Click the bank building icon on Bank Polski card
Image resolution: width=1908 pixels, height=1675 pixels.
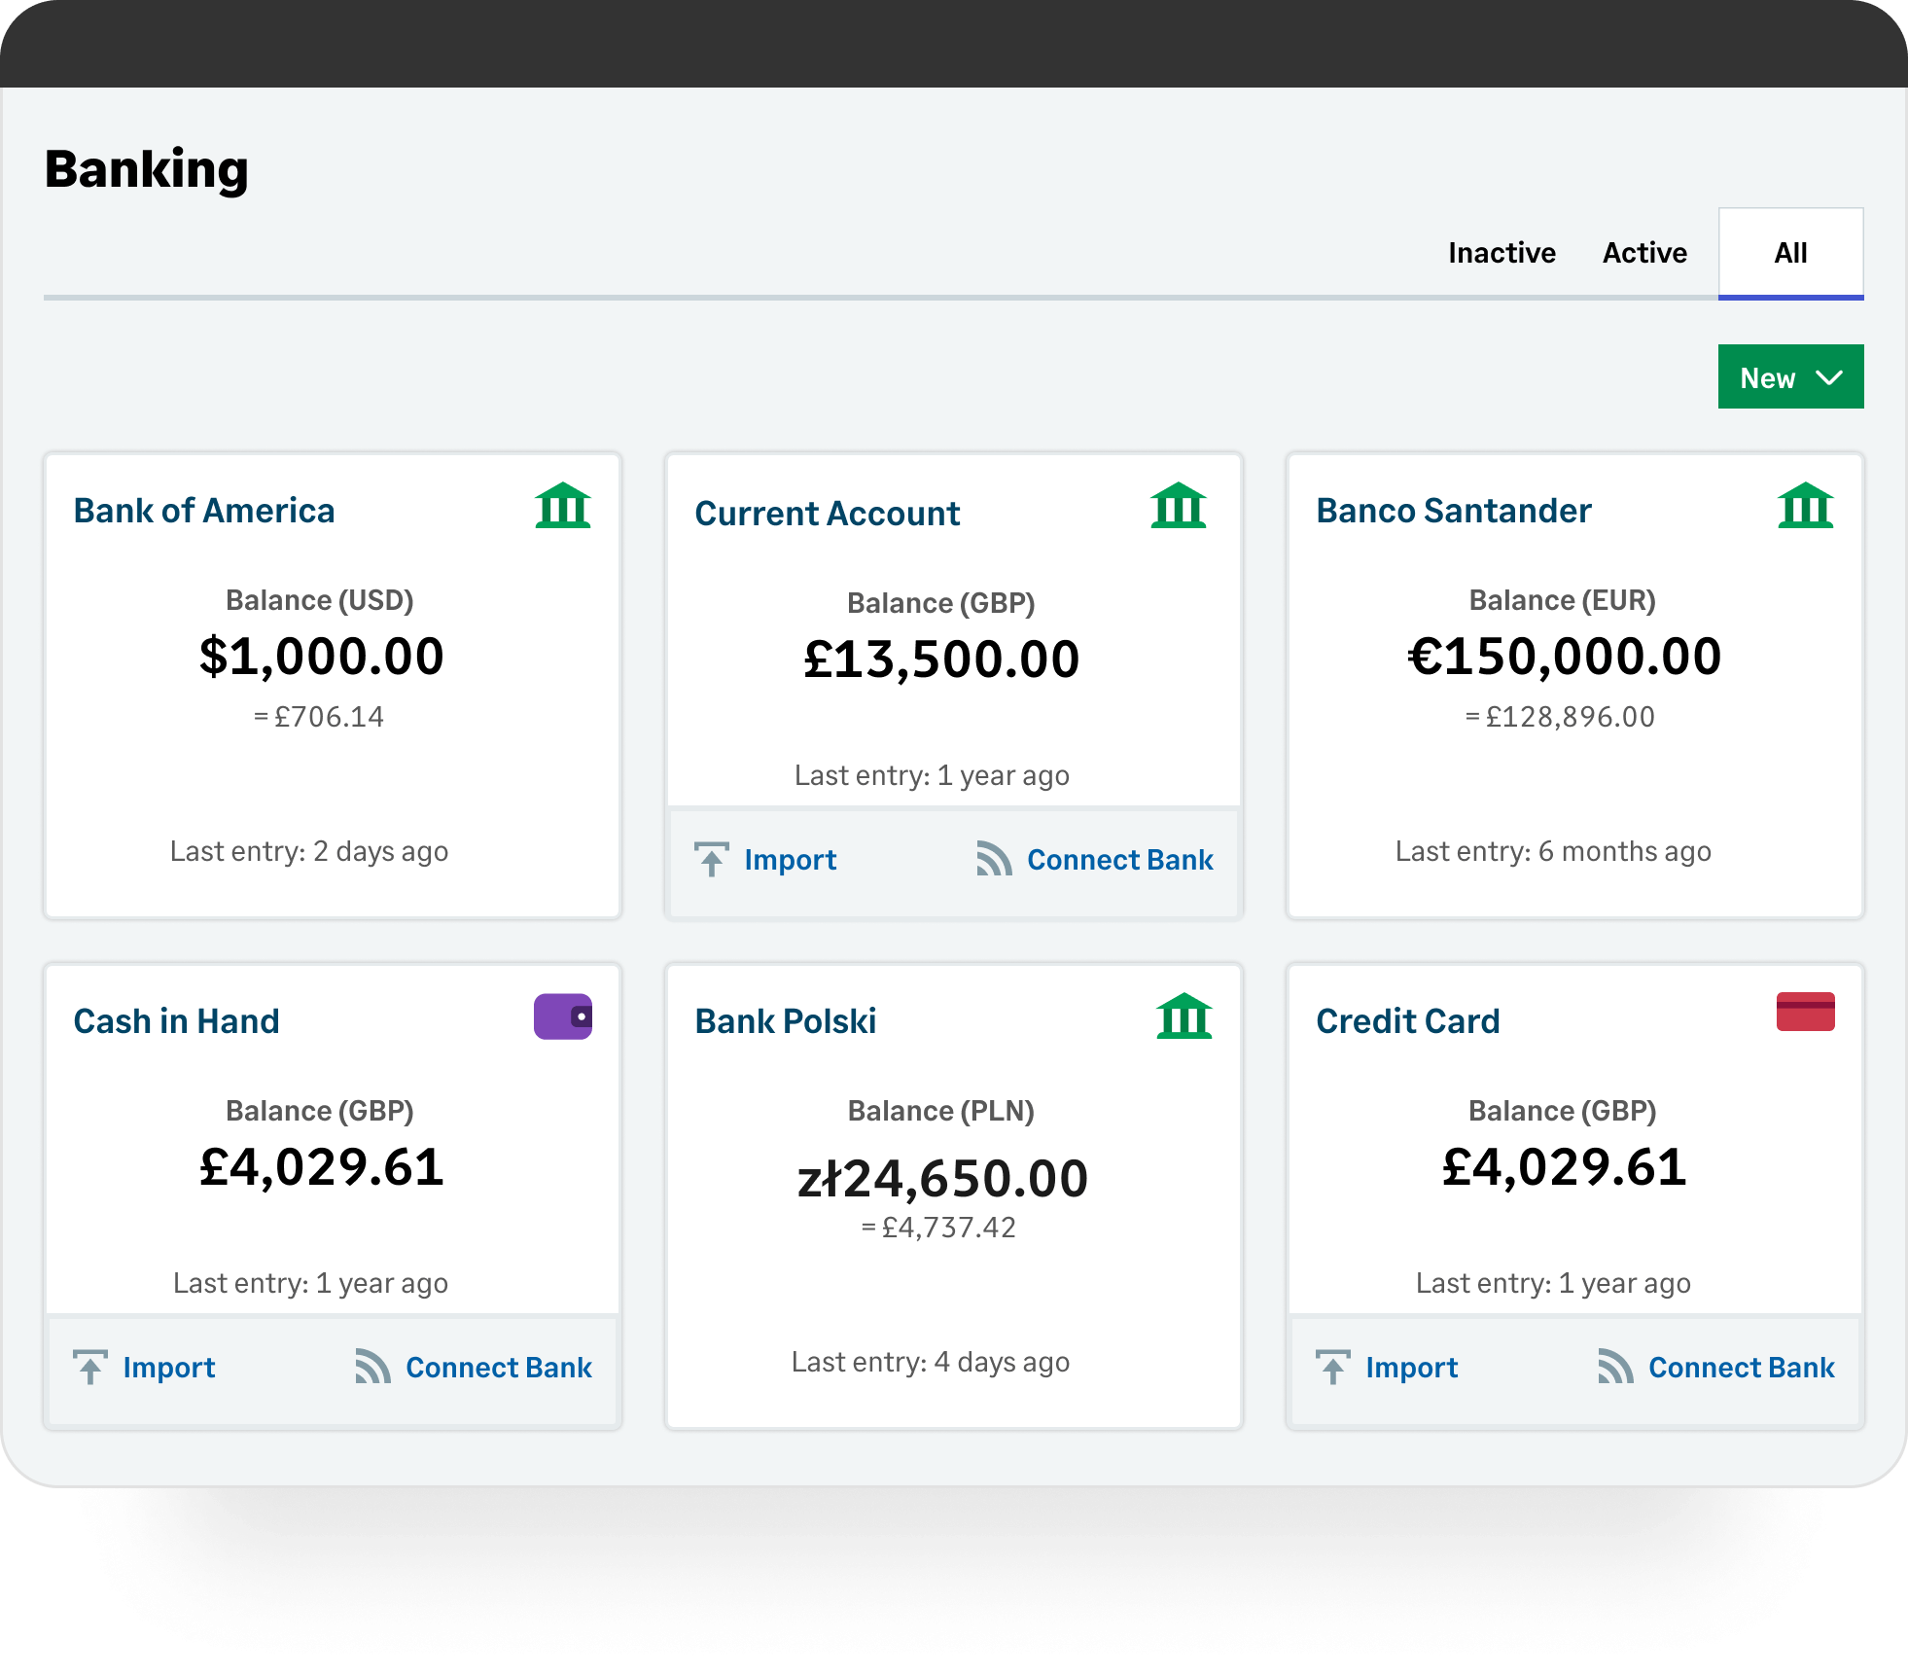[x=1183, y=1016]
